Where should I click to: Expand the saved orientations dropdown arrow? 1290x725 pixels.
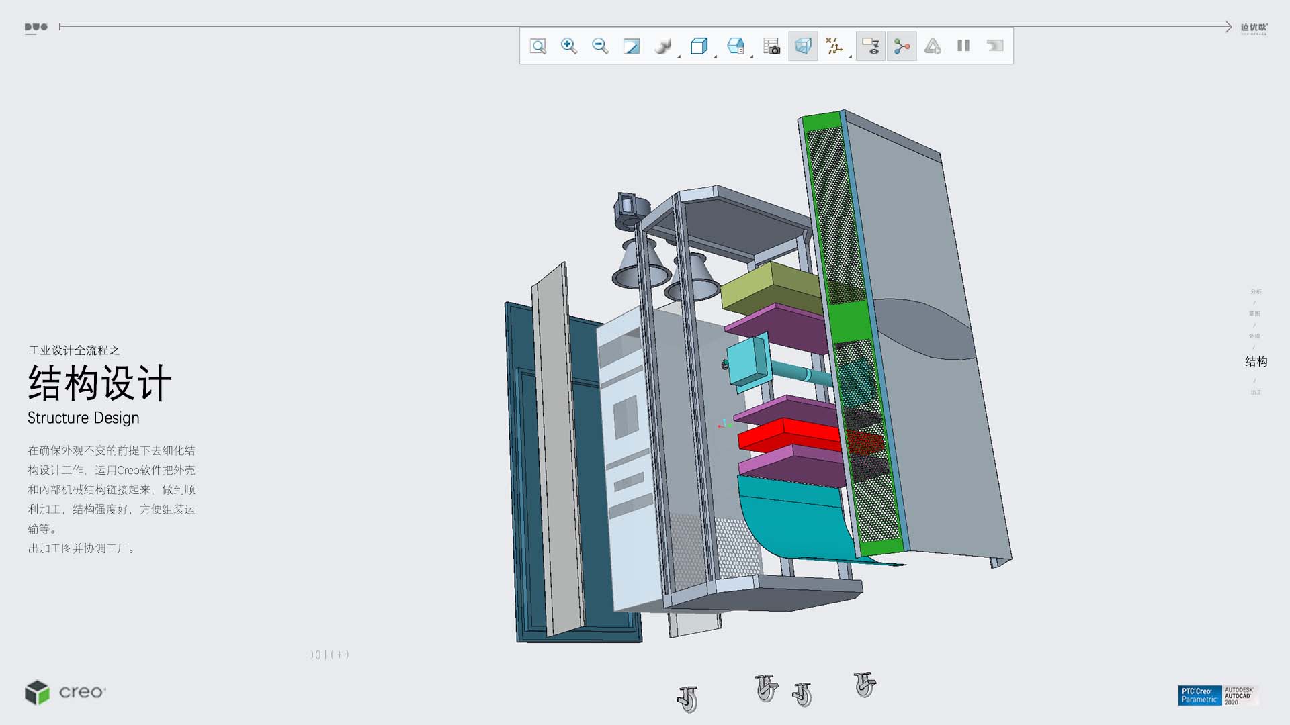pos(716,57)
